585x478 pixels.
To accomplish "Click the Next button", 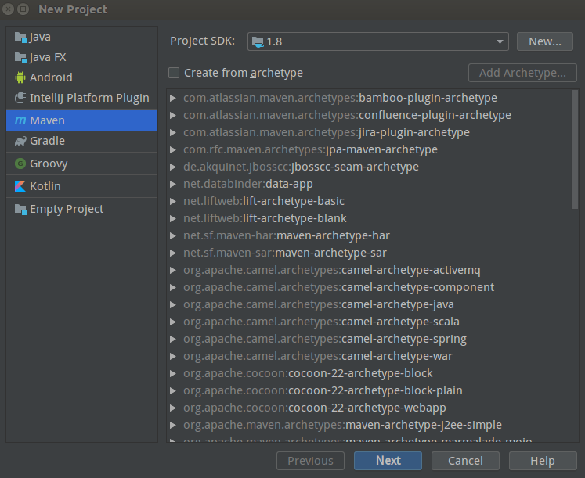I will pos(388,461).
